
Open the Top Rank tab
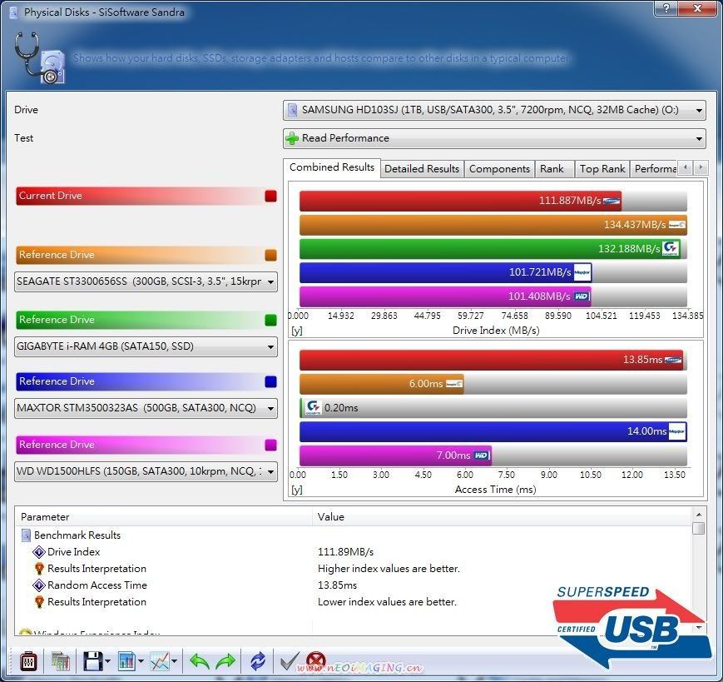click(x=602, y=169)
